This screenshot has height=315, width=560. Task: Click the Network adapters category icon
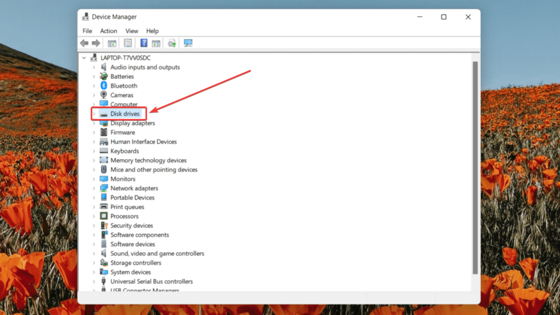[104, 188]
